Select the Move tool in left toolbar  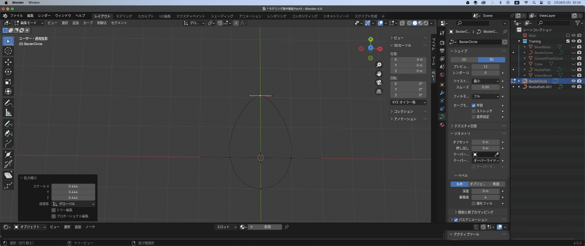click(8, 62)
